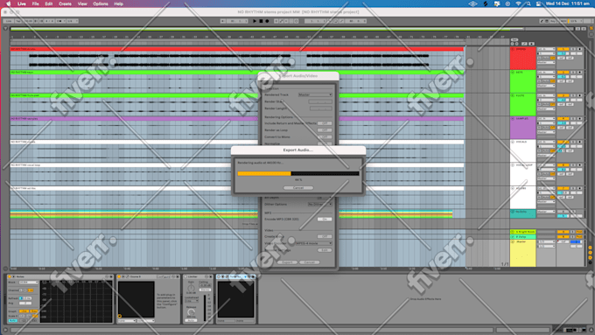
Task: Select the red DRUMS track header
Action: [x=523, y=58]
